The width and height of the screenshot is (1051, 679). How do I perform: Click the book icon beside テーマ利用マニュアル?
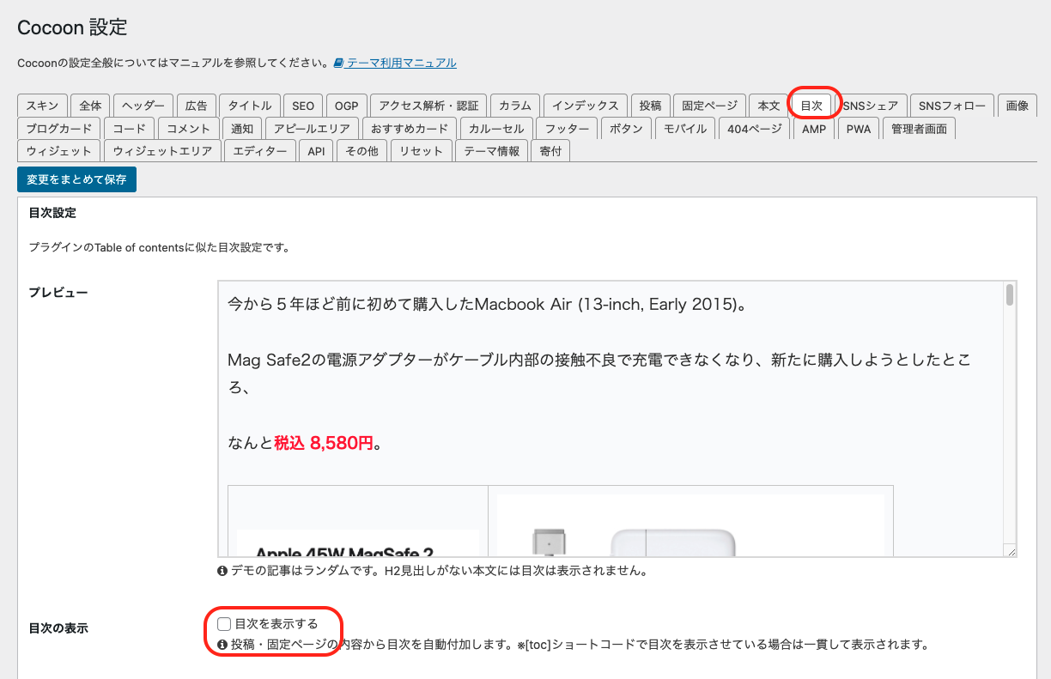pos(339,64)
